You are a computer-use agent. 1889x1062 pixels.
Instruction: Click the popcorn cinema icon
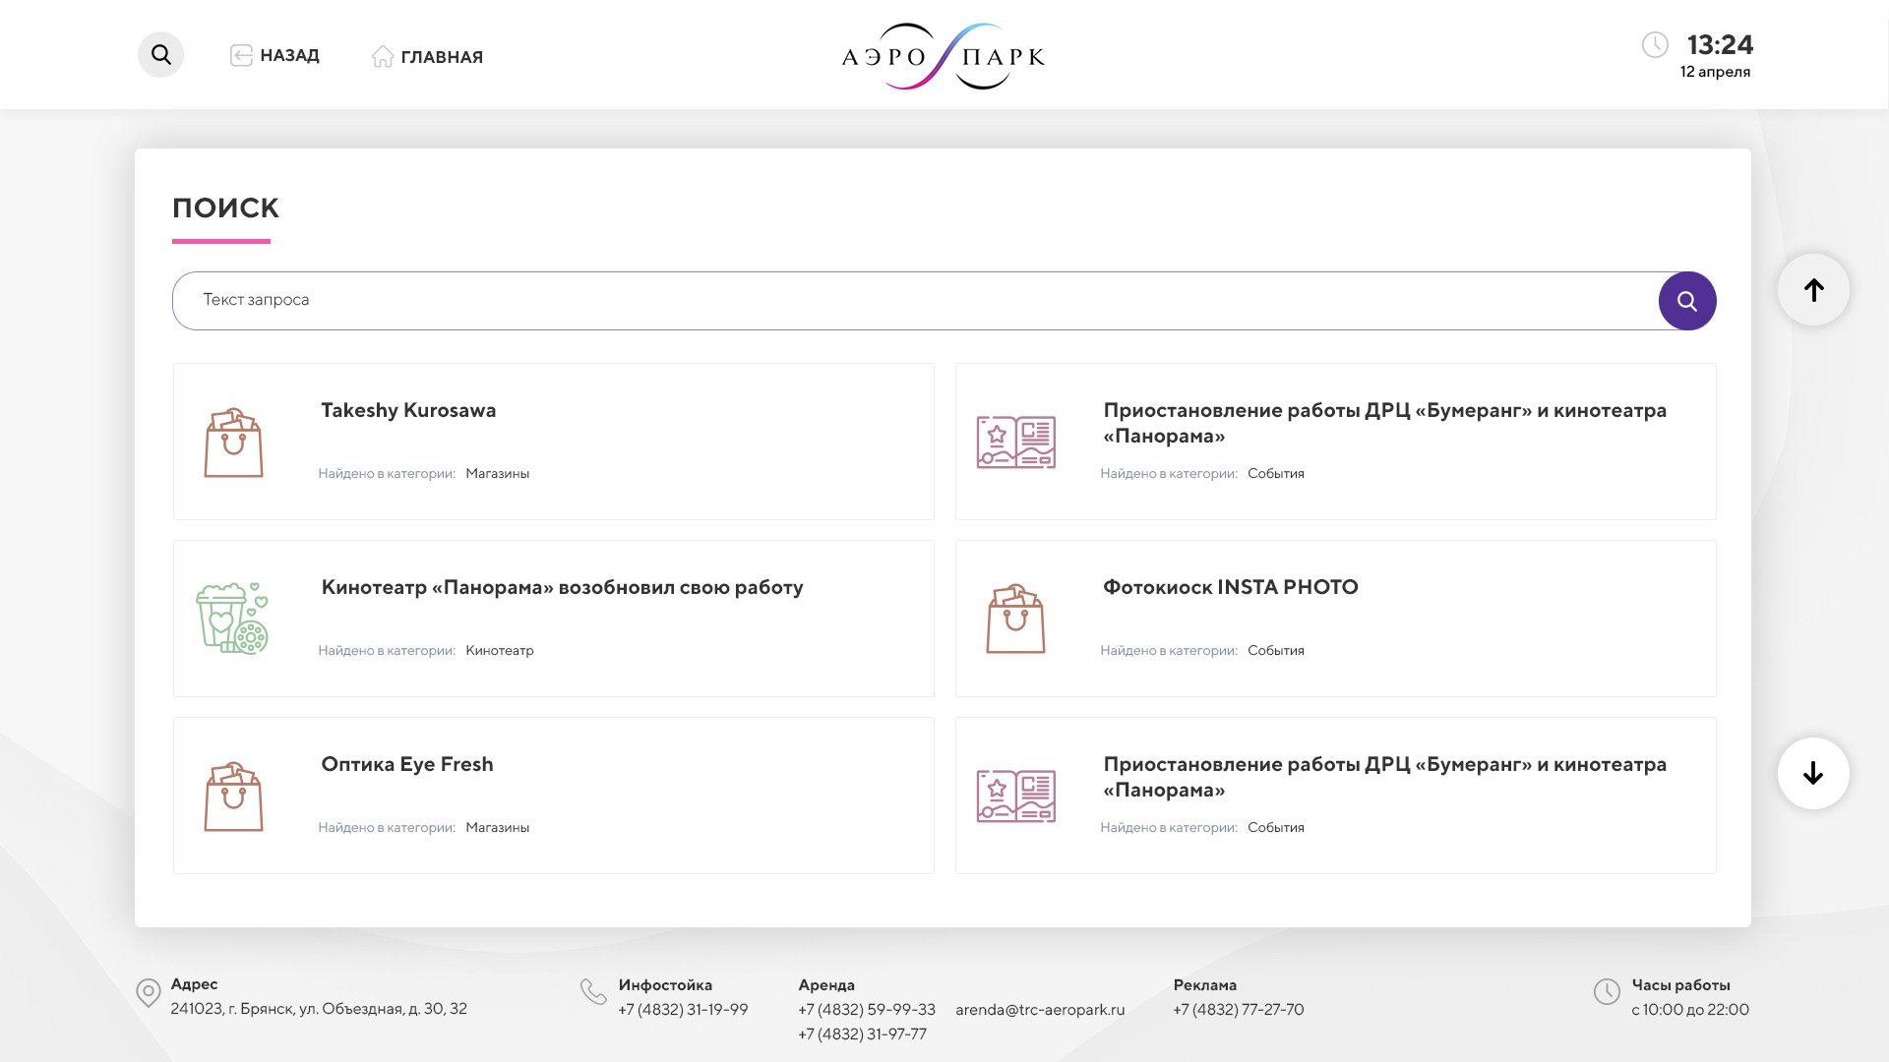point(232,619)
